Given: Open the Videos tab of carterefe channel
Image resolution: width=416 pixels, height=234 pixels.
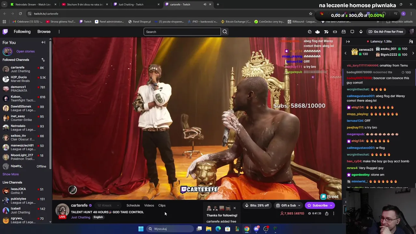Looking at the screenshot, I should (149, 205).
